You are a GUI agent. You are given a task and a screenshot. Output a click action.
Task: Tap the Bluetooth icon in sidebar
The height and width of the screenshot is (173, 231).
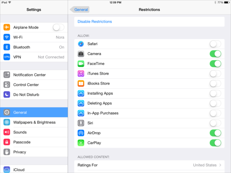[7, 47]
